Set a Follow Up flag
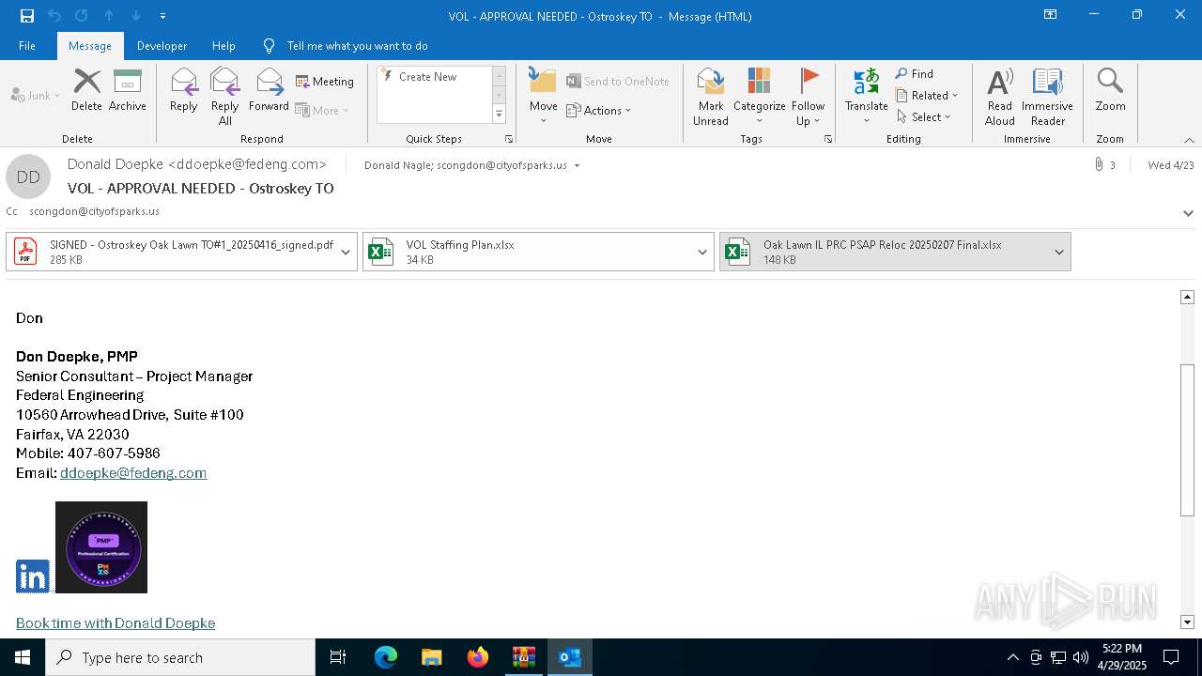The width and height of the screenshot is (1202, 676). pyautogui.click(x=809, y=97)
